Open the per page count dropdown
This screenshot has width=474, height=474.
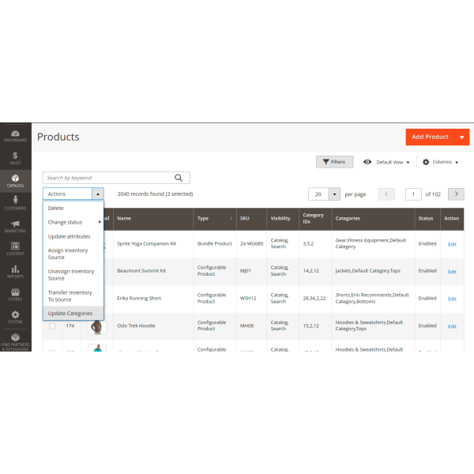(x=335, y=194)
